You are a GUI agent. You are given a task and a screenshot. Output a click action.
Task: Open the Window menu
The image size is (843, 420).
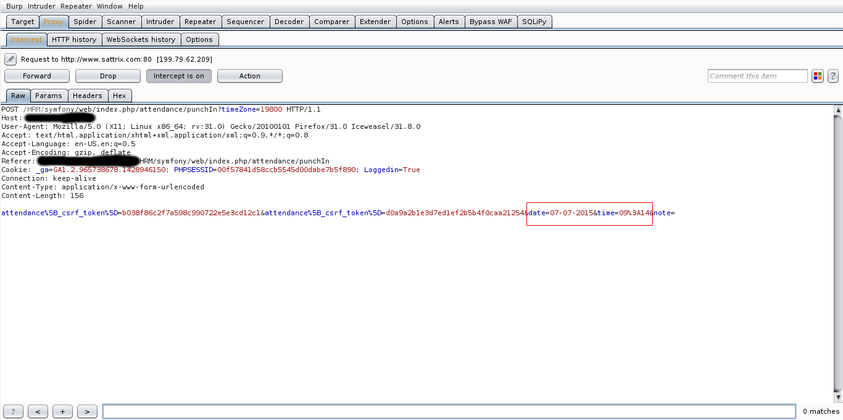[109, 6]
